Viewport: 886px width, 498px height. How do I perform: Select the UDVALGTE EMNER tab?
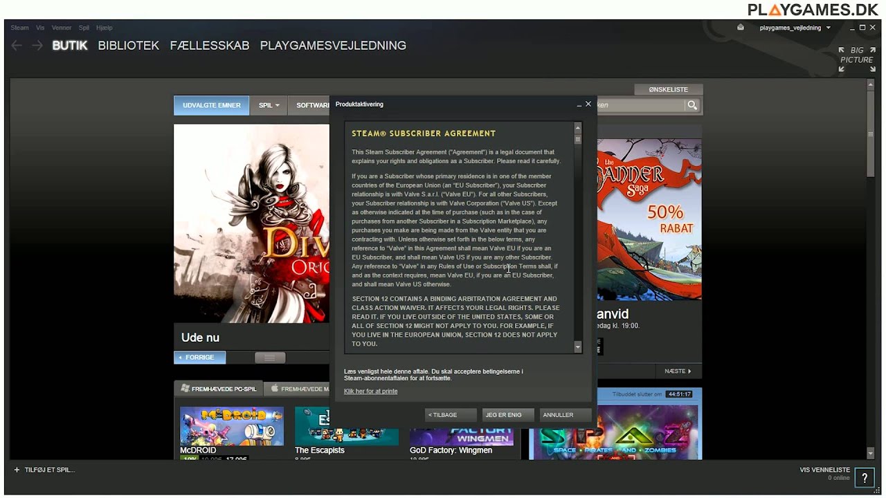[x=211, y=105]
